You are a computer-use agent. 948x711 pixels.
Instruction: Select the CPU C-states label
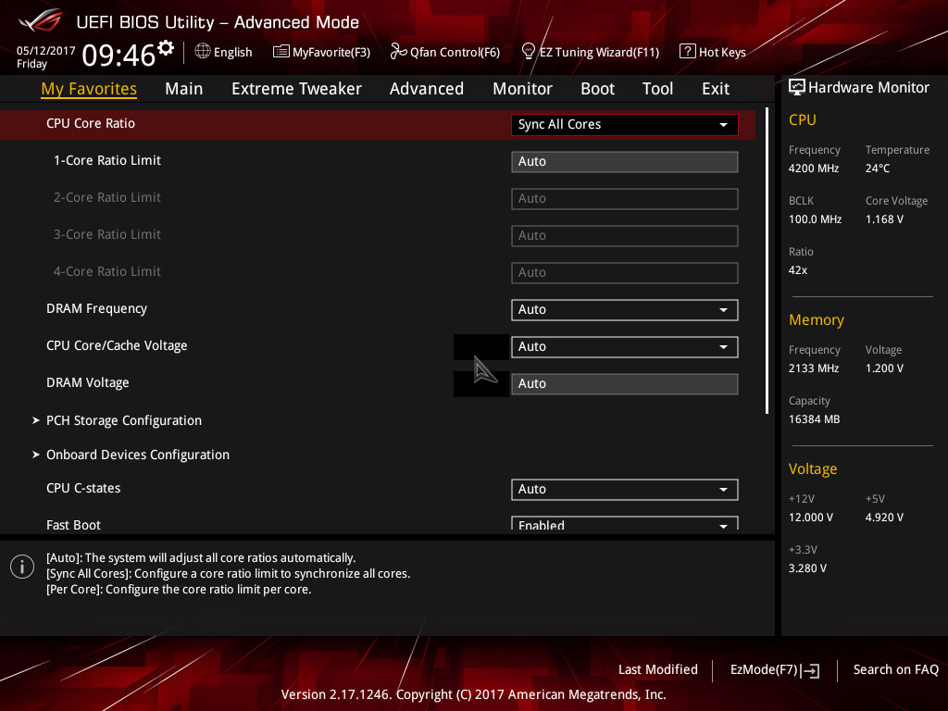coord(83,488)
